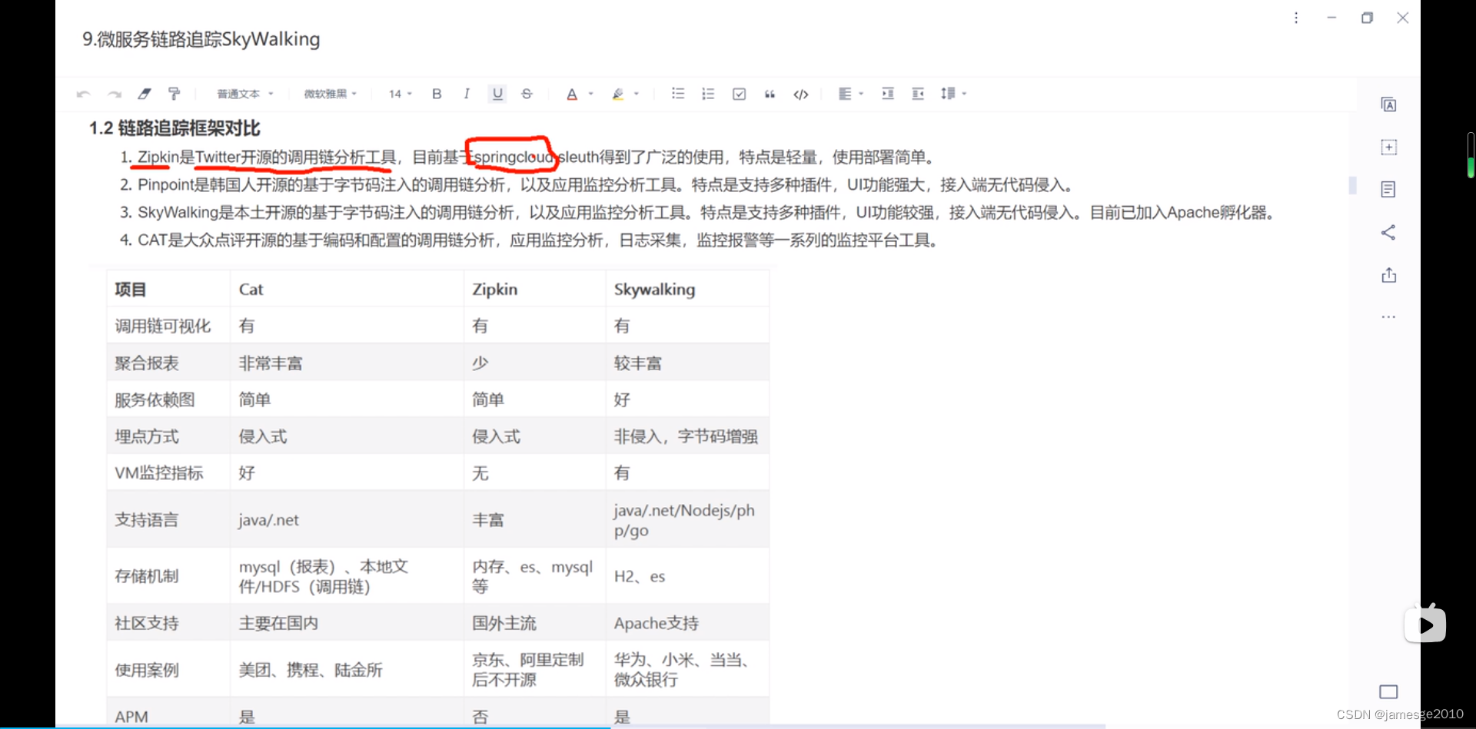The width and height of the screenshot is (1476, 729).
Task: Expand the highlight color picker arrow
Action: point(637,94)
